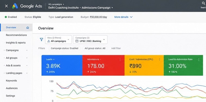Open three-dot menu on Admissions card
The height and width of the screenshot is (102, 206).
click(120, 59)
